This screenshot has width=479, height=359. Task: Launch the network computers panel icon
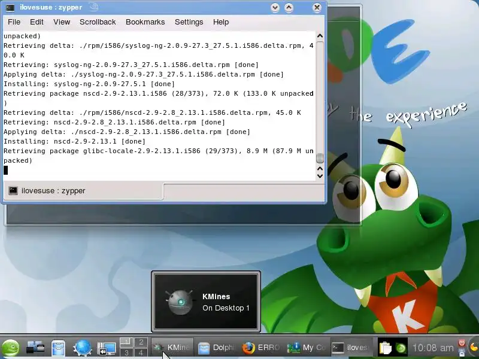pos(35,348)
